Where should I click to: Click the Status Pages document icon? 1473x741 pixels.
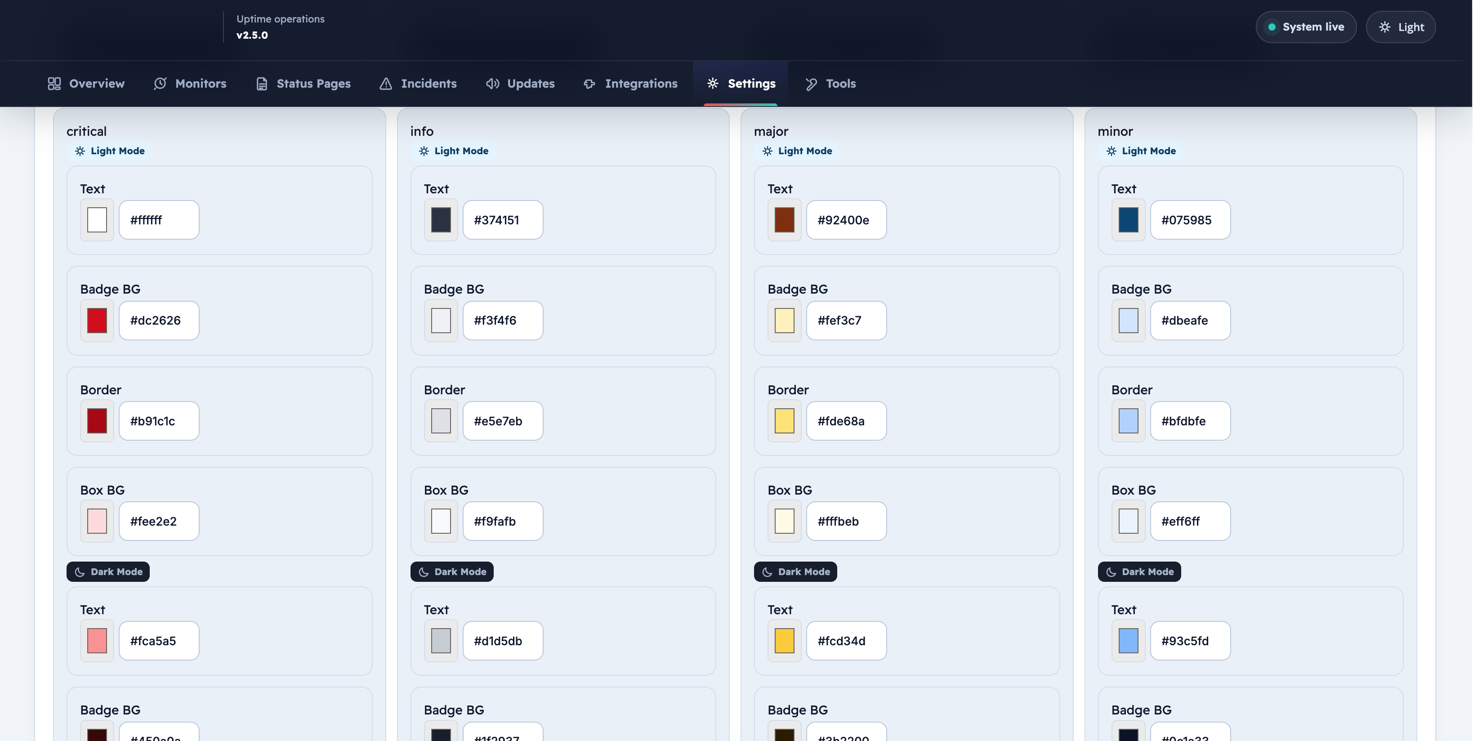[x=262, y=84]
